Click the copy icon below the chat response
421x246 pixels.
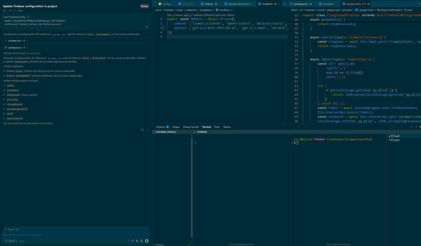pos(142,130)
